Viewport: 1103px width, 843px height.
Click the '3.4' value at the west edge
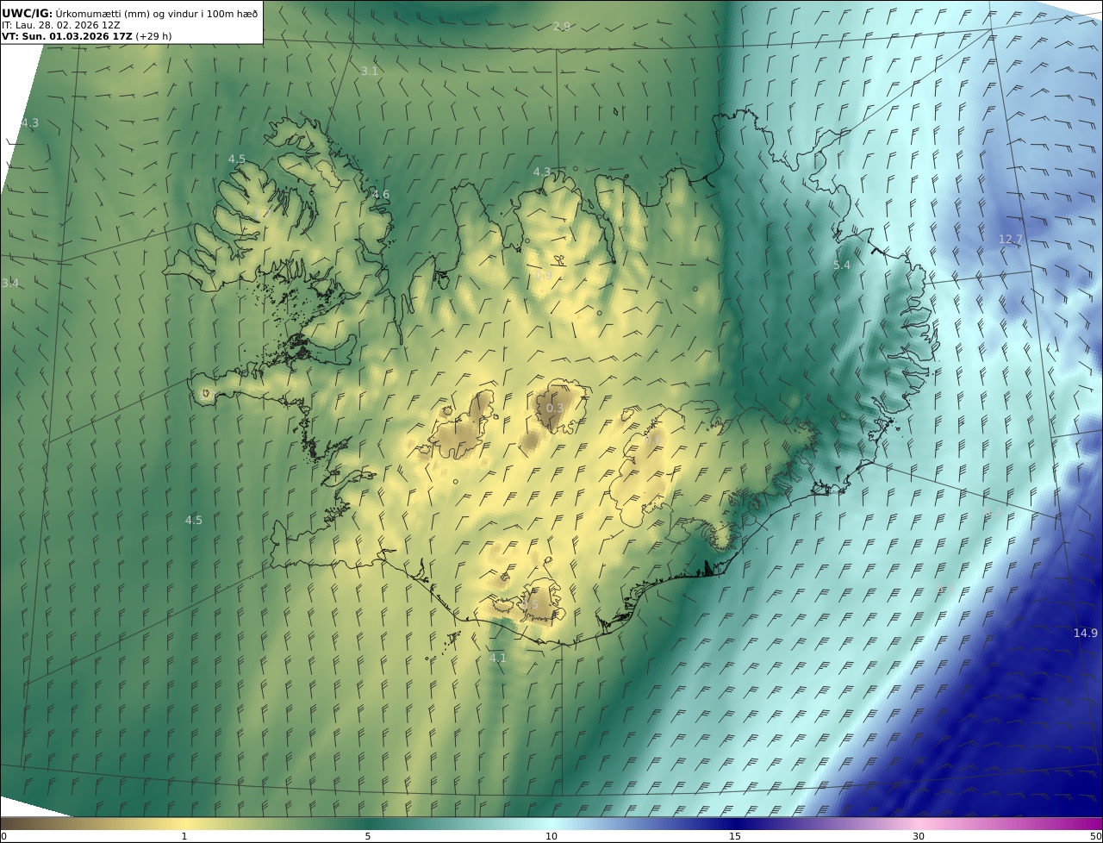pos(10,283)
